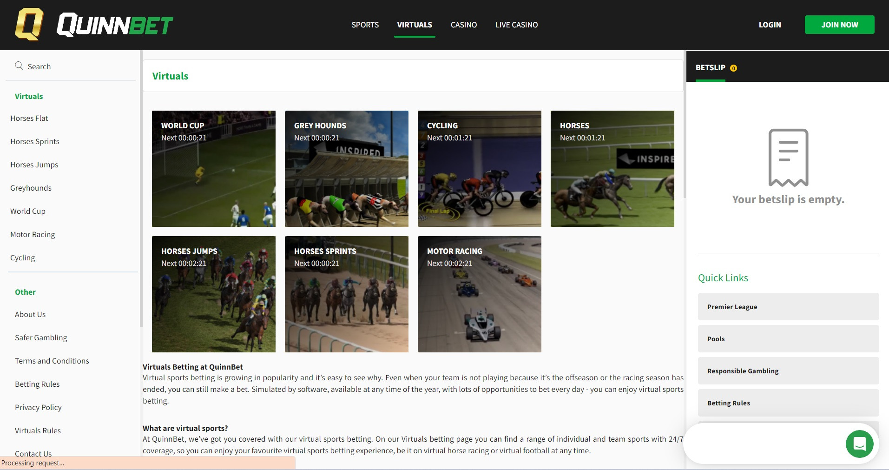889x470 pixels.
Task: Click the JOIN NOW button
Action: coord(839,25)
